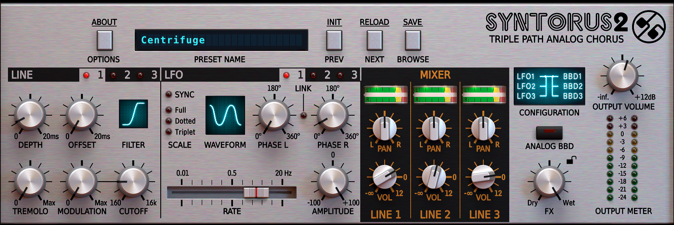Click the LINE 1 PAN knob

[x=384, y=128]
